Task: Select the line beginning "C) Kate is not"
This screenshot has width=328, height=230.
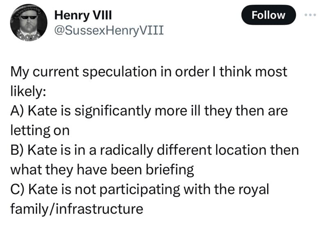Action: pyautogui.click(x=139, y=189)
